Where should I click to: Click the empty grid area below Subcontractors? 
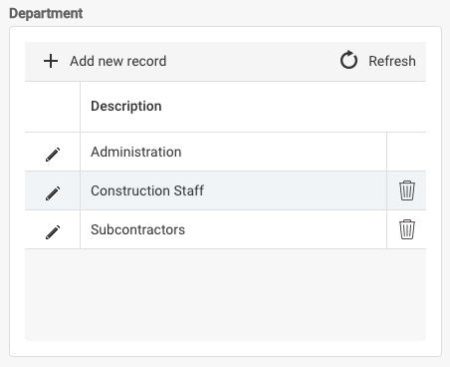pyautogui.click(x=225, y=295)
